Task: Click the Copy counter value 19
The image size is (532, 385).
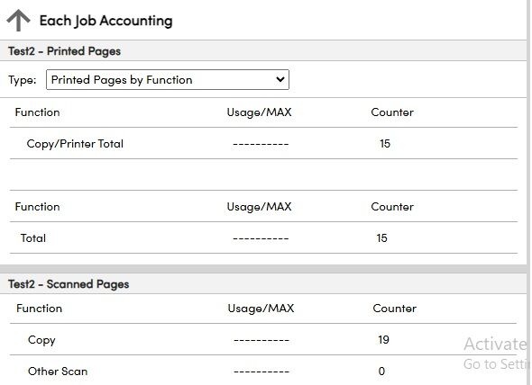Action: point(384,340)
